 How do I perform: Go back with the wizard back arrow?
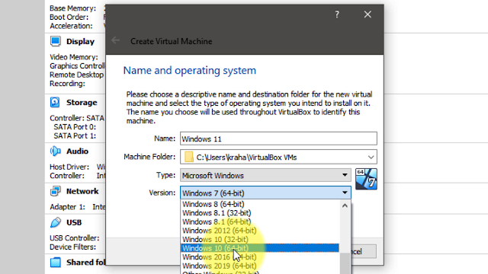tap(115, 40)
